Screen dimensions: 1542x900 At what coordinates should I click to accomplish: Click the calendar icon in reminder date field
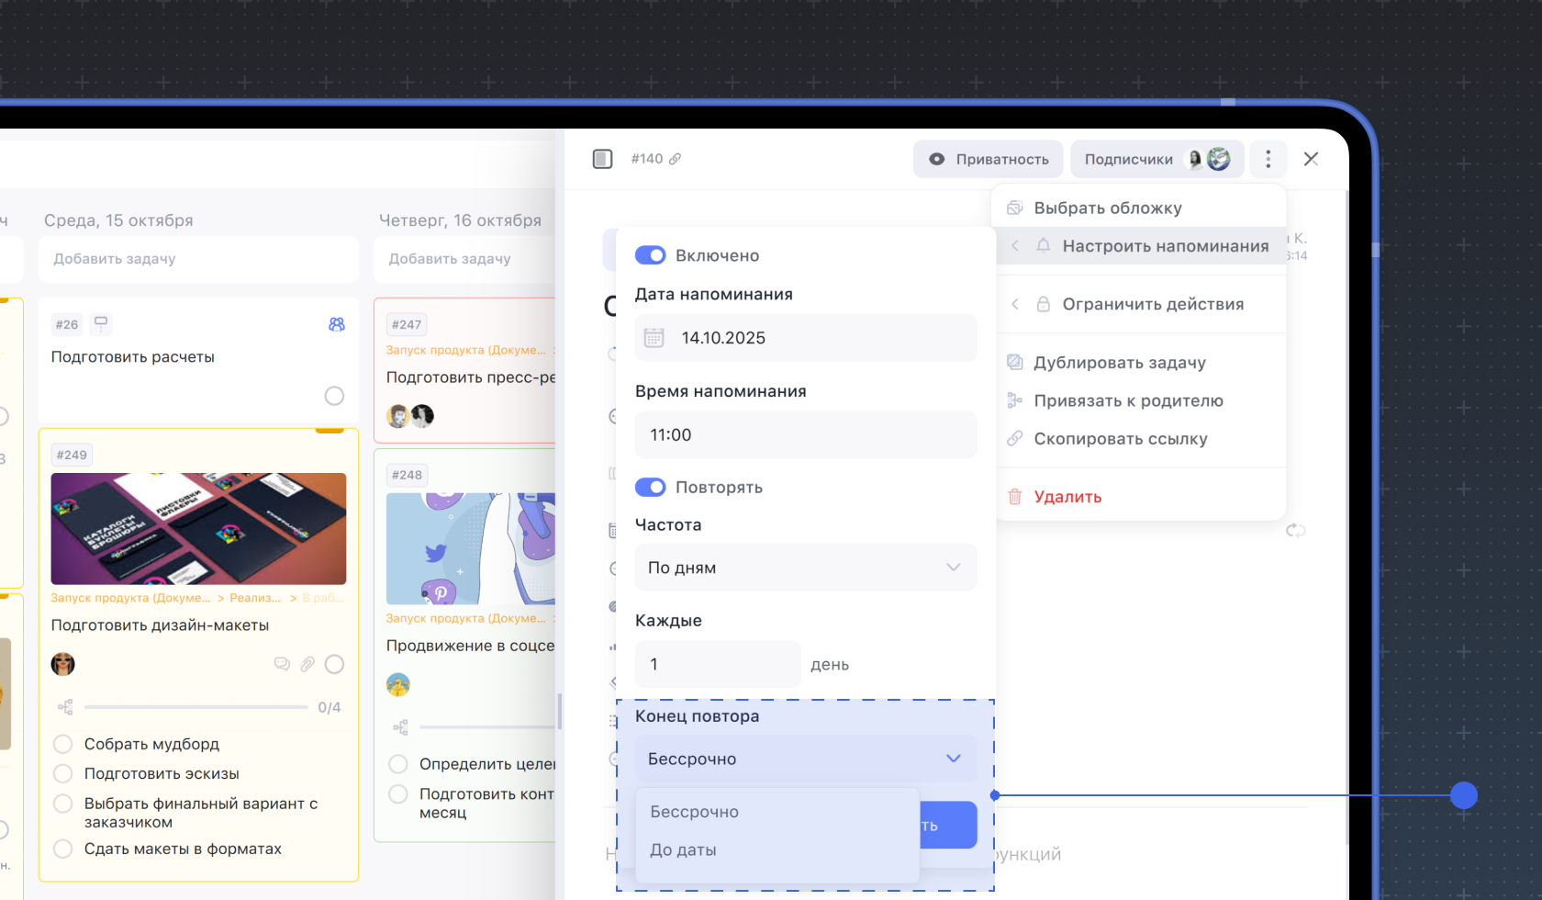654,338
